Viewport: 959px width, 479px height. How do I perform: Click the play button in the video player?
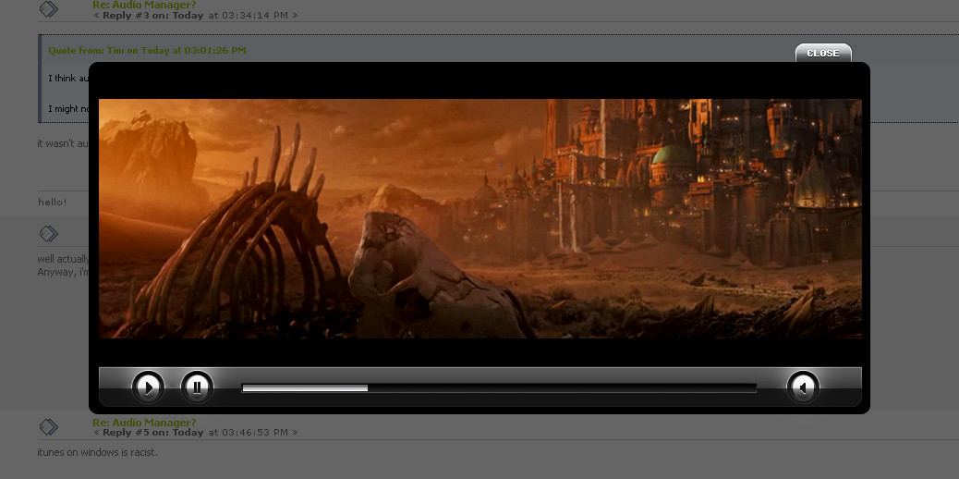click(148, 387)
